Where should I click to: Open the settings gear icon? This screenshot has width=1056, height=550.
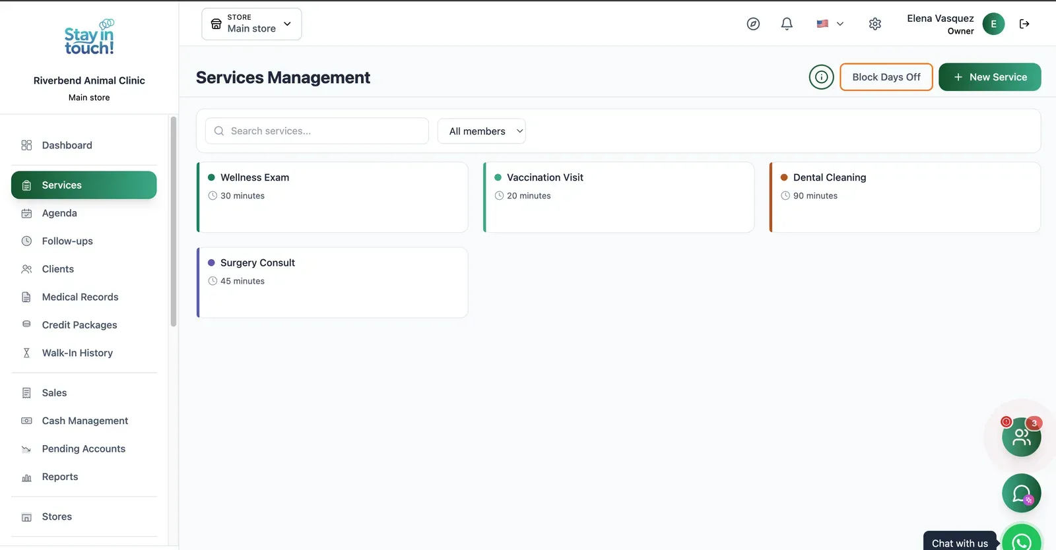pos(875,24)
